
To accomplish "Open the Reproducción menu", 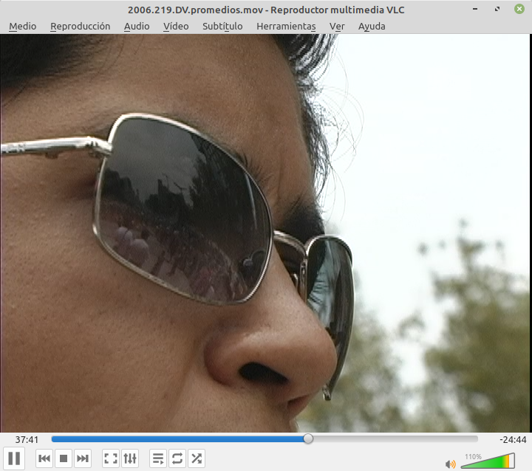I will point(80,26).
